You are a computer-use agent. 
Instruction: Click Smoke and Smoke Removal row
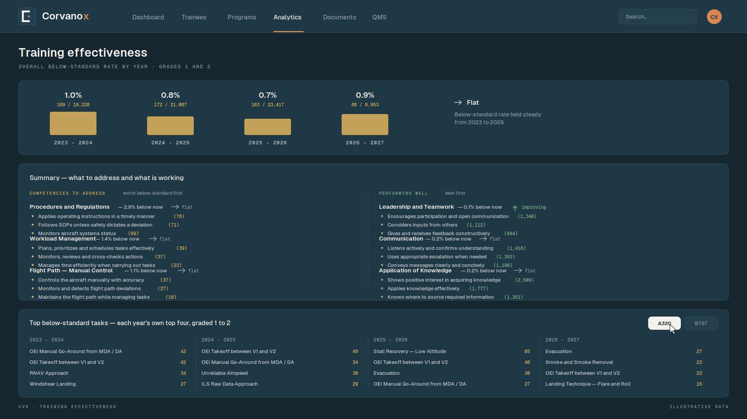[623, 362]
